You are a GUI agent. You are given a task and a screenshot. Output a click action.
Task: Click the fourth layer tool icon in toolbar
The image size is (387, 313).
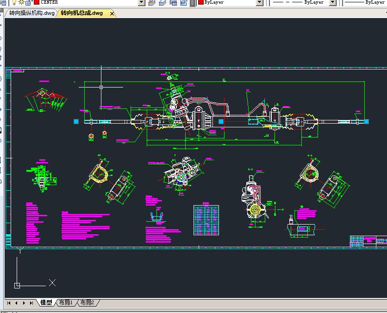coord(184,2)
